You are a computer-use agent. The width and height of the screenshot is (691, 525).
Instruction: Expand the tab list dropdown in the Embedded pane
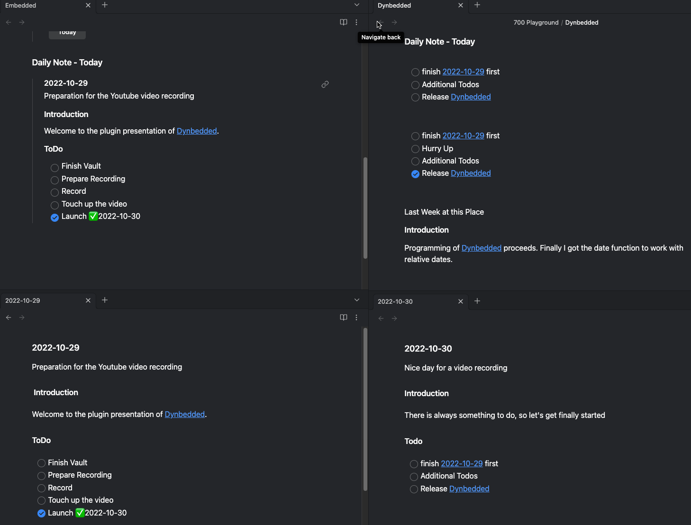(357, 5)
